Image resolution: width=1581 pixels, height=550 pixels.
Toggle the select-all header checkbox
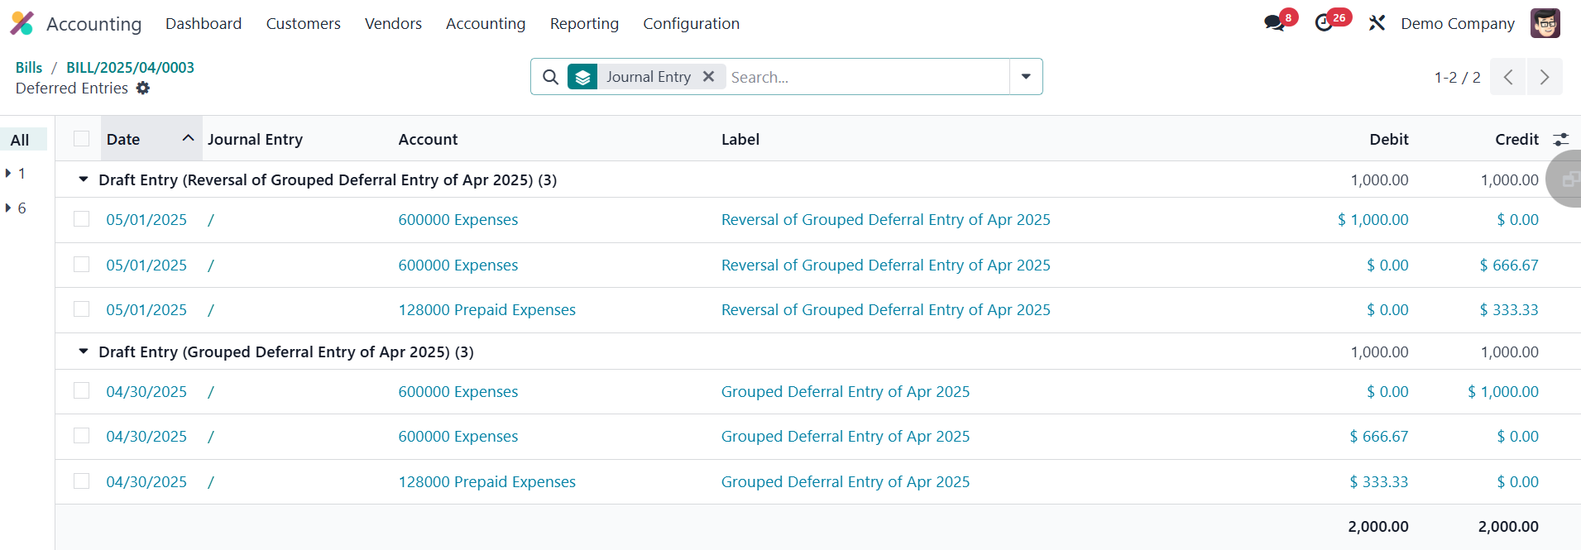(x=81, y=139)
